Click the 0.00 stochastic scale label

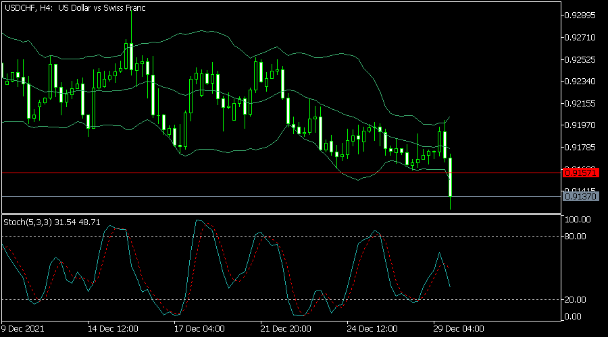(573, 317)
